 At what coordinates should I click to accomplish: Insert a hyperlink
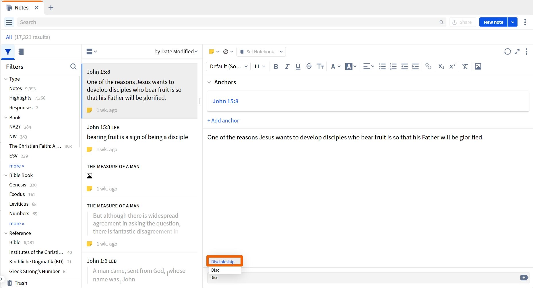point(428,67)
